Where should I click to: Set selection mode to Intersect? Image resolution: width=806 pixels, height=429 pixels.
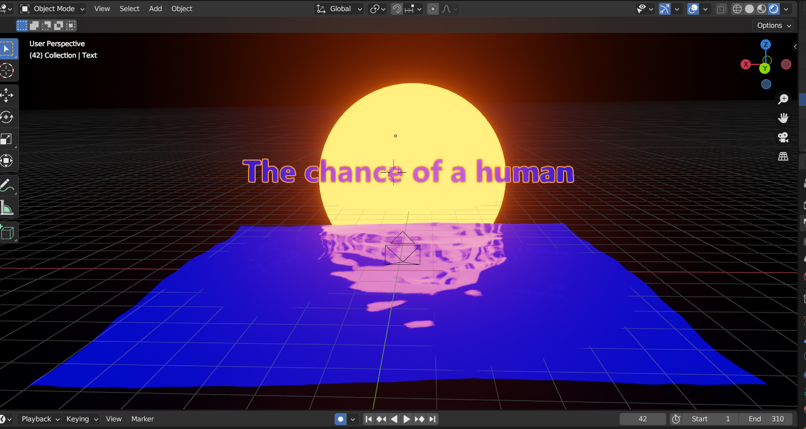click(71, 25)
